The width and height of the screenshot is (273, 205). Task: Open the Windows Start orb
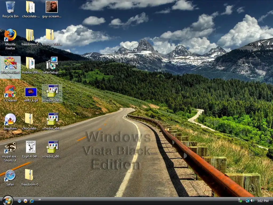(8, 201)
